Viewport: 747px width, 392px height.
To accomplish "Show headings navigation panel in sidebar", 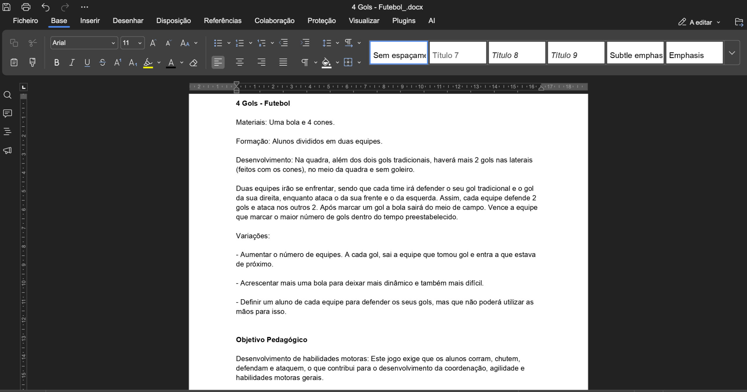I will click(7, 132).
